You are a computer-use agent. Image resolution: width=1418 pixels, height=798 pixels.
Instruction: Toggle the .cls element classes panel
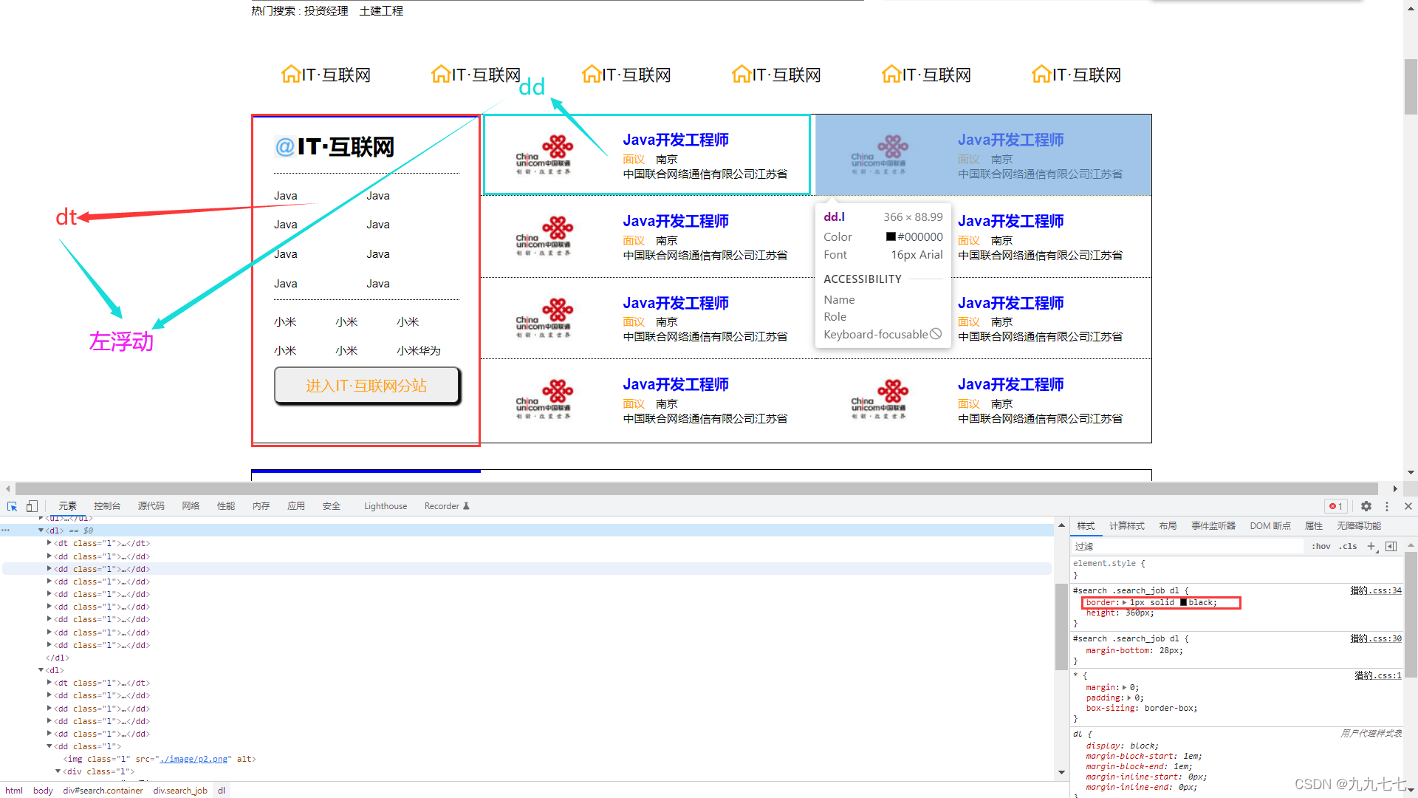[1349, 546]
